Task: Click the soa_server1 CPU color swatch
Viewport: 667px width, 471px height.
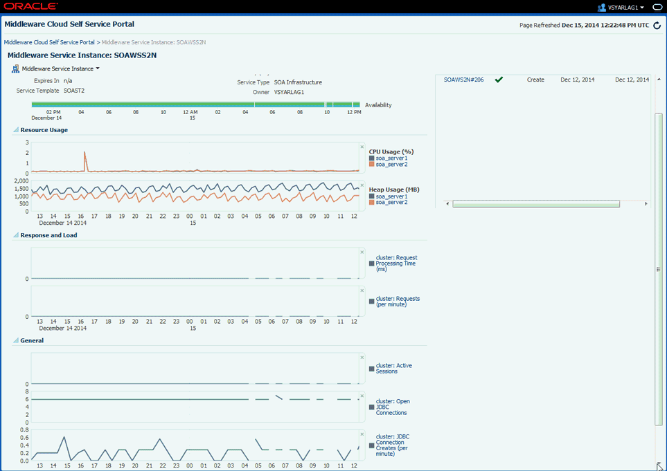Action: [x=371, y=158]
